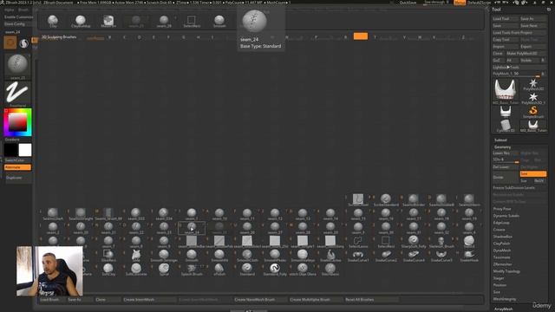Choose the seam_20 brush
Viewport: 555px width, 312px height.
[x=81, y=228]
